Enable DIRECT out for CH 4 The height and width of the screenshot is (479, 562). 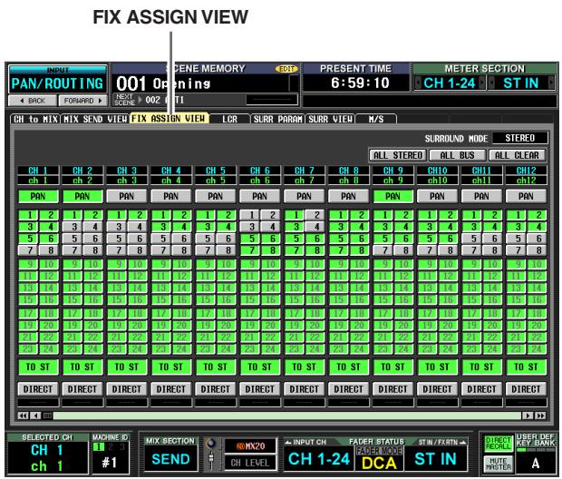point(171,389)
